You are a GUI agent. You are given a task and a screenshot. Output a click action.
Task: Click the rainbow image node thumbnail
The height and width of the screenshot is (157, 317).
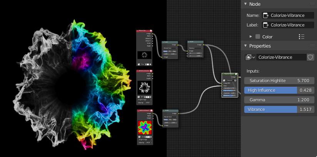coord(145,128)
